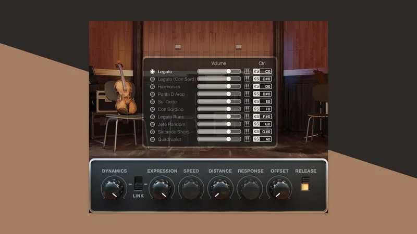
Task: Click the Punta D'Arco volume slider
Action: click(x=219, y=94)
